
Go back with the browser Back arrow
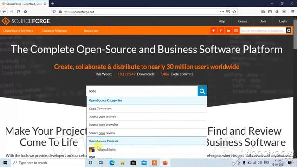[x=4, y=12]
